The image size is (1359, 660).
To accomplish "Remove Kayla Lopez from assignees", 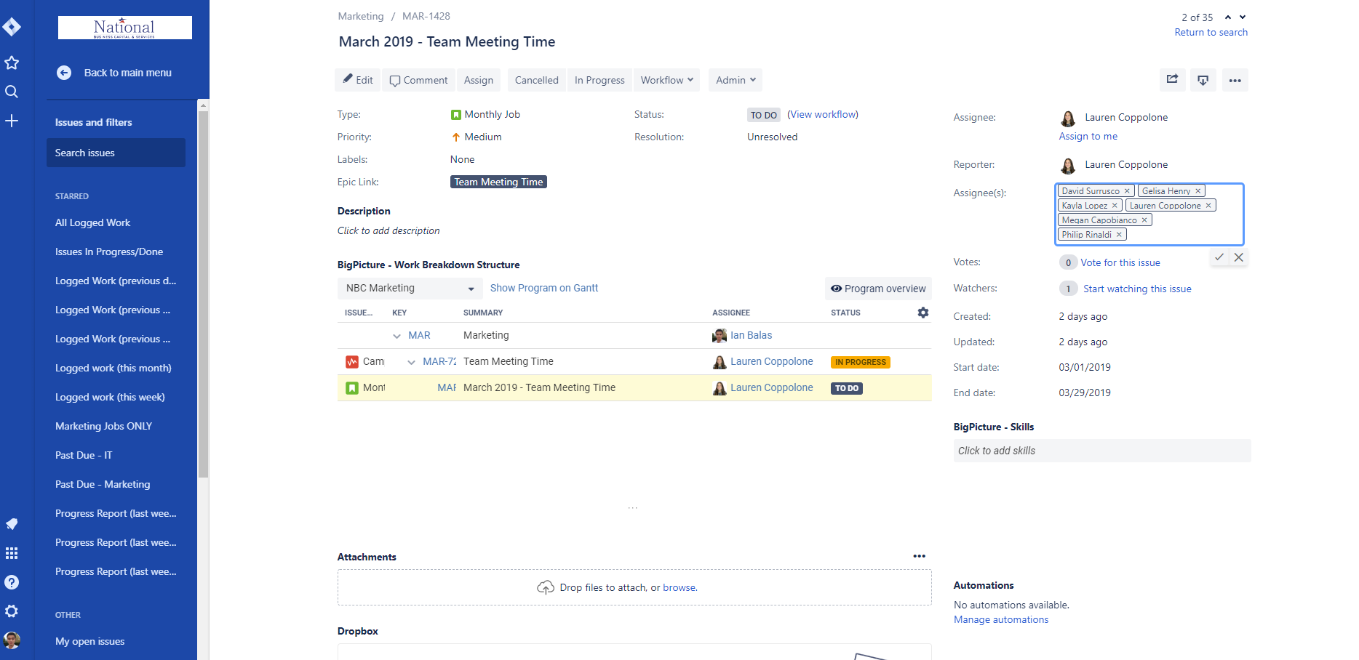I will tap(1115, 206).
